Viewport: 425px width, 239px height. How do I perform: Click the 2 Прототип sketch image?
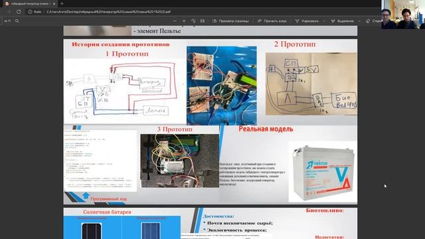point(311,84)
